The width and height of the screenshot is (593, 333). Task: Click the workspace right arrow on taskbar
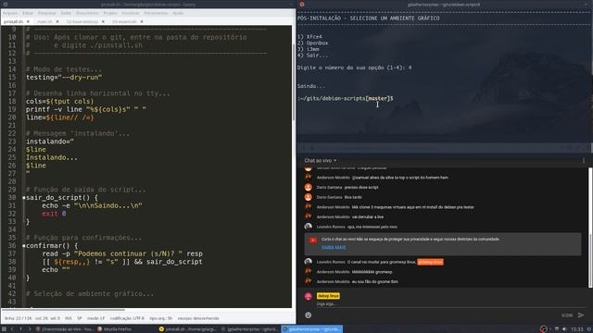[x=30, y=329]
